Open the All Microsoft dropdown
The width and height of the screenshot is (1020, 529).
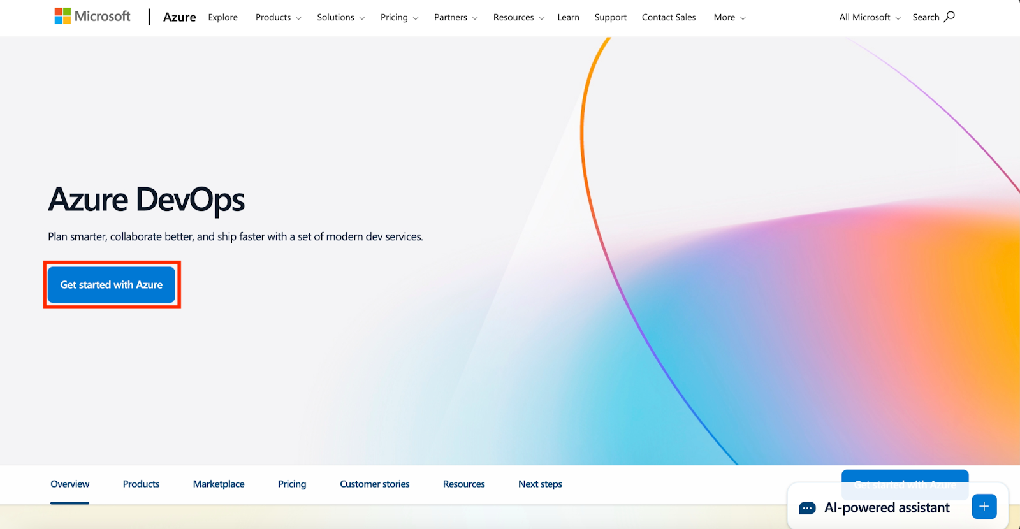tap(870, 17)
